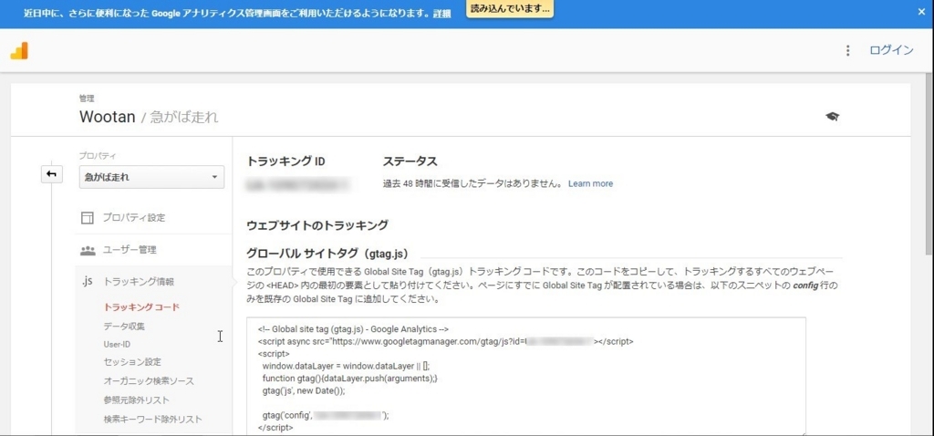Click the 急がば走れ breadcrumb property name

(x=182, y=118)
